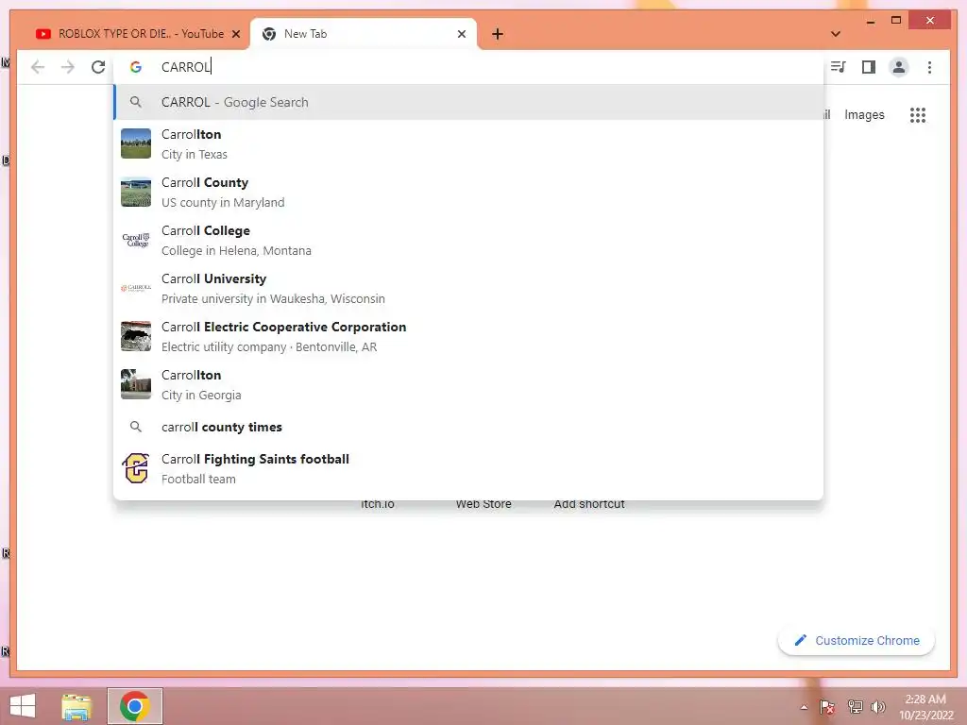Screen dimensions: 967x725
Task: Click the Carrollton Texas thumbnail image
Action: [x=136, y=143]
